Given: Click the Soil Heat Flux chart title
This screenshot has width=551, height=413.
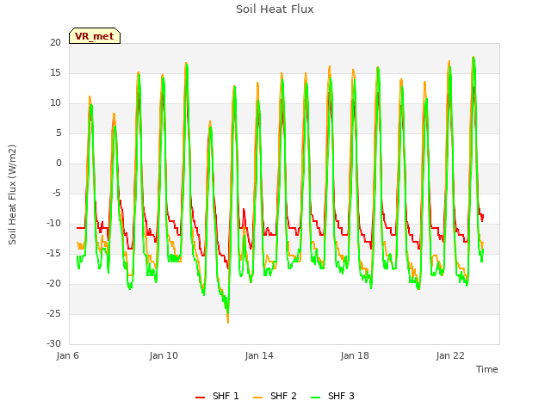Looking at the screenshot, I should [275, 9].
